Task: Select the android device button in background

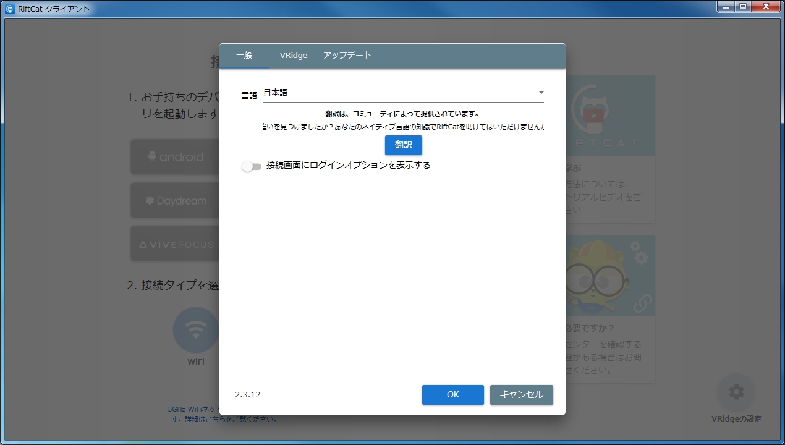Action: tap(176, 157)
